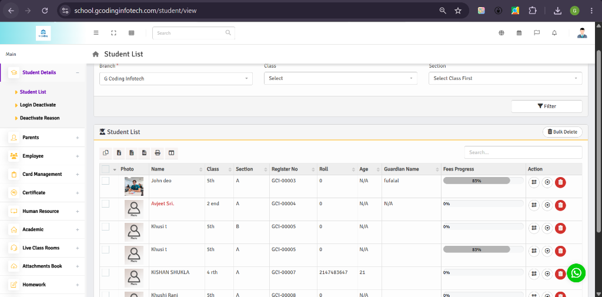602x297 pixels.
Task: Open browser downloads icon
Action: point(557,11)
